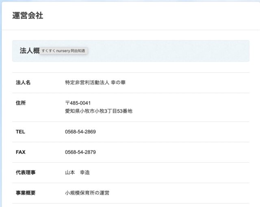Click the 代表理事 row label
Viewport: 260px width, 207px height.
click(x=26, y=172)
